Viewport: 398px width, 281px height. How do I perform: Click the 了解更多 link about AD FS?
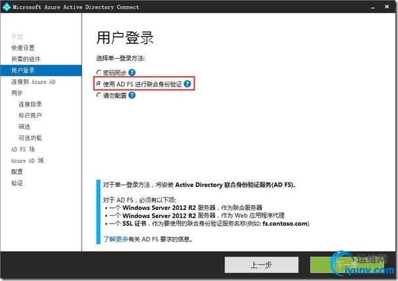click(116, 239)
